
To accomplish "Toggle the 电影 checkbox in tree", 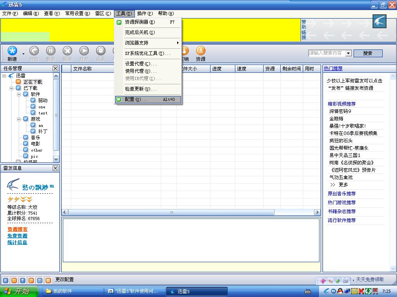I will point(26,143).
